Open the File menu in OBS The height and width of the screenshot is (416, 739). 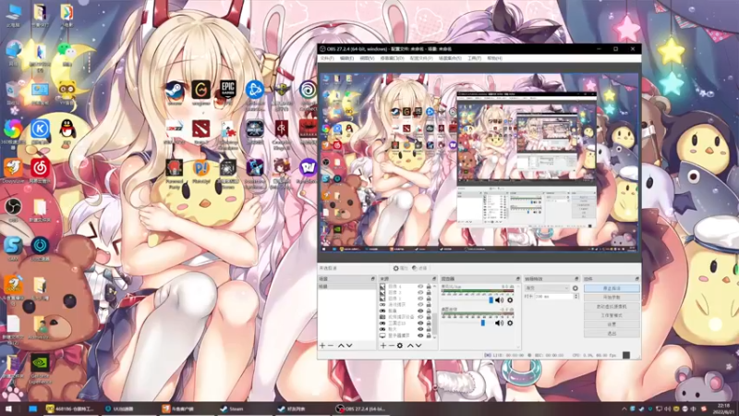(326, 57)
